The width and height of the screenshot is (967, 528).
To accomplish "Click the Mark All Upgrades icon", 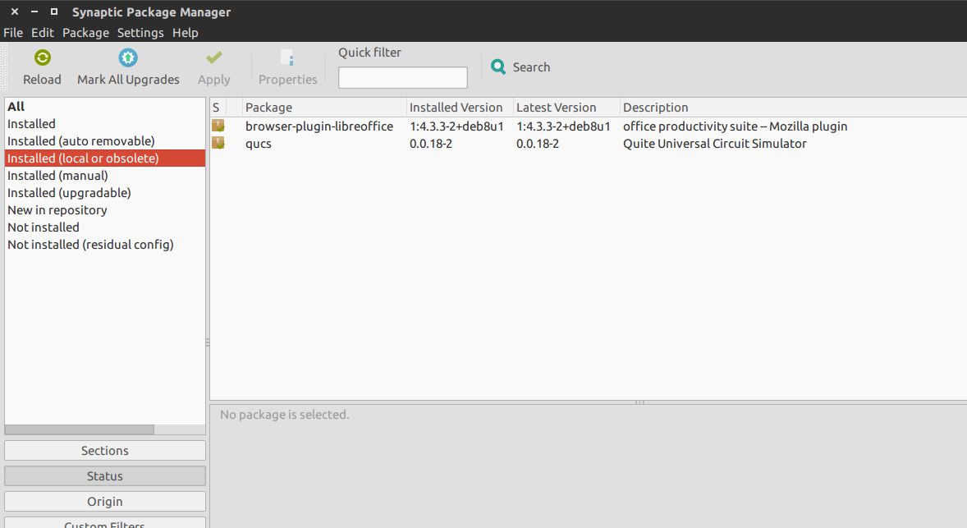I will click(128, 58).
